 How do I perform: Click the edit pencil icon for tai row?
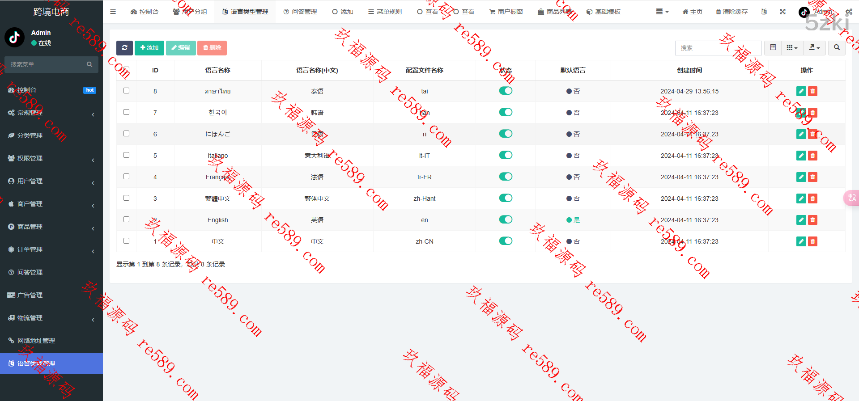[801, 91]
